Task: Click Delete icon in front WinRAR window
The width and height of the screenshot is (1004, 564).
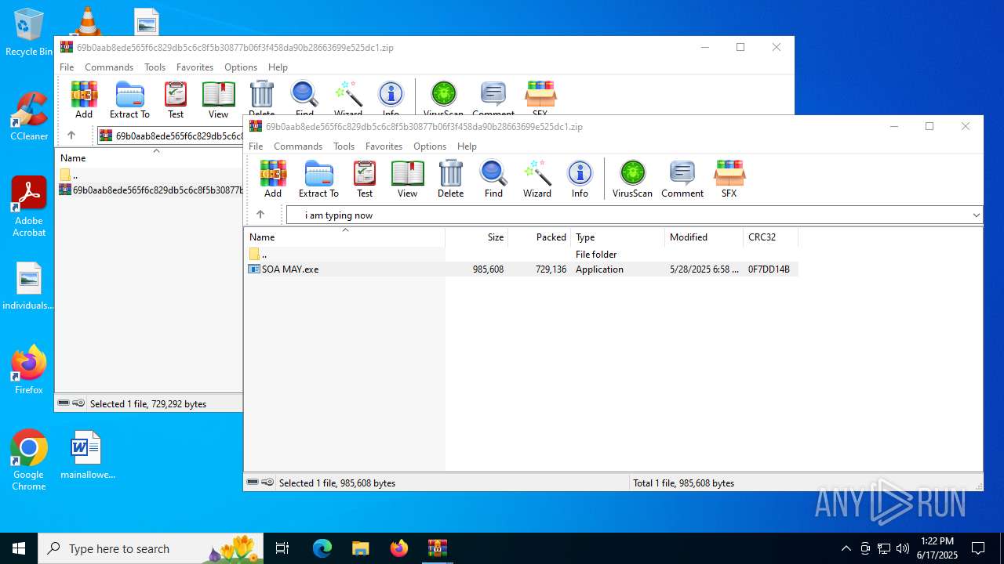Action: (x=450, y=179)
